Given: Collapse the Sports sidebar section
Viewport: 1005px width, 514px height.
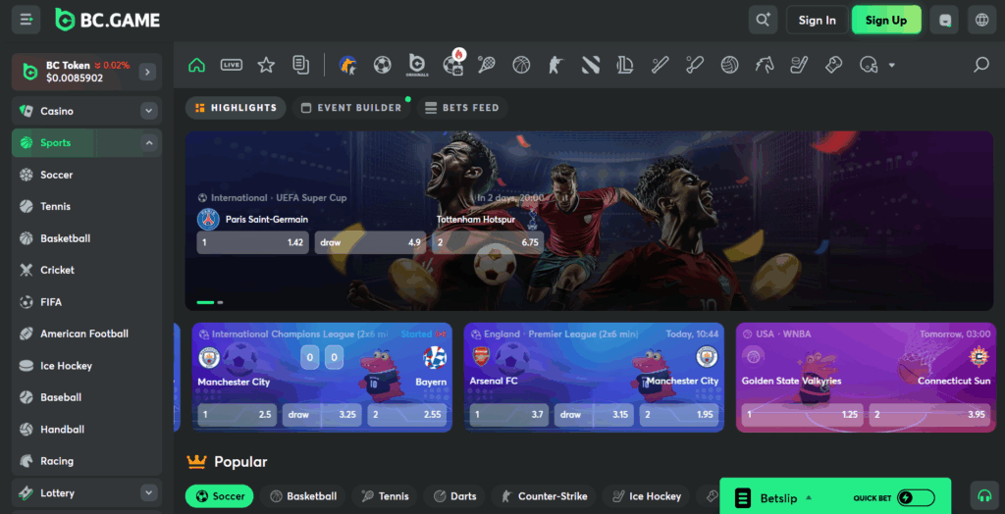Looking at the screenshot, I should click(149, 143).
